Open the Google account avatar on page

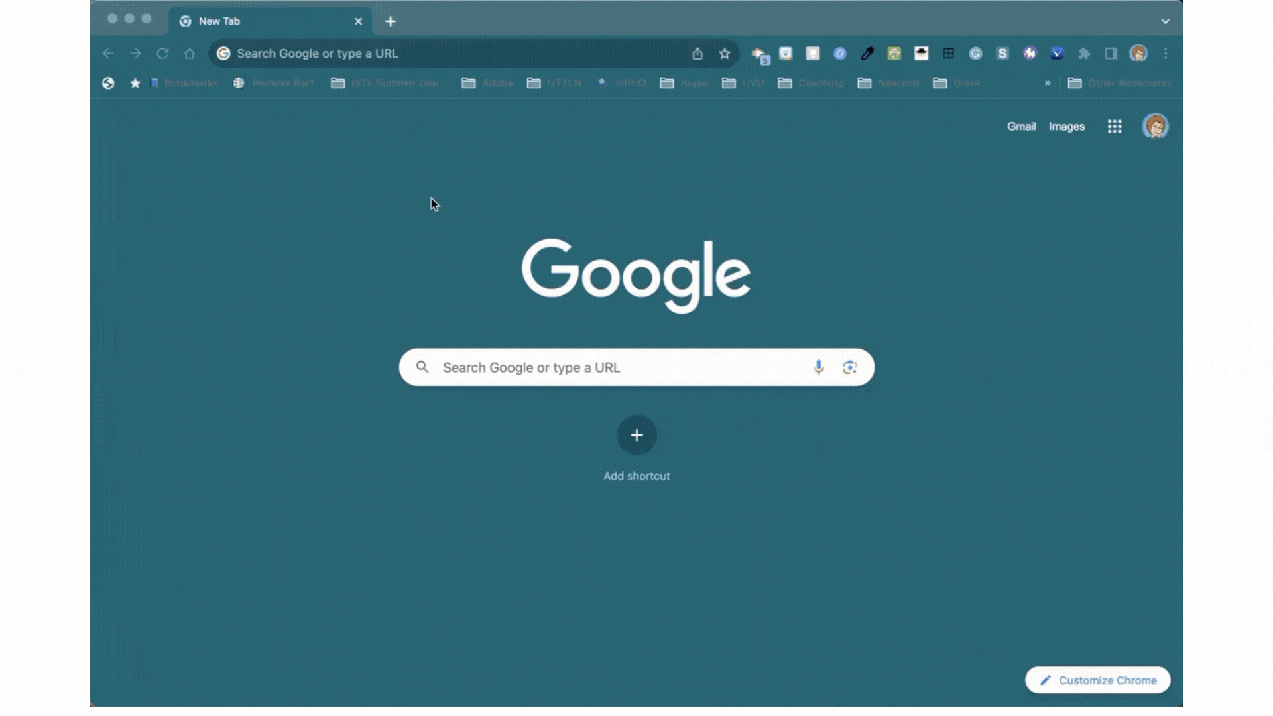coord(1155,126)
